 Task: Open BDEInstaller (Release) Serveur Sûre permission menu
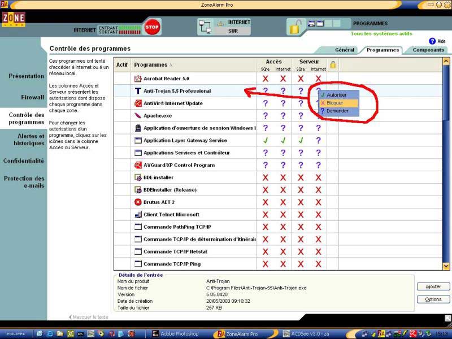[x=301, y=190]
